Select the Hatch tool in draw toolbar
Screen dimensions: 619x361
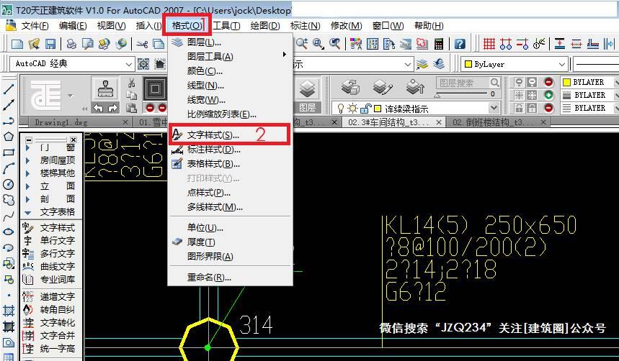(x=9, y=311)
